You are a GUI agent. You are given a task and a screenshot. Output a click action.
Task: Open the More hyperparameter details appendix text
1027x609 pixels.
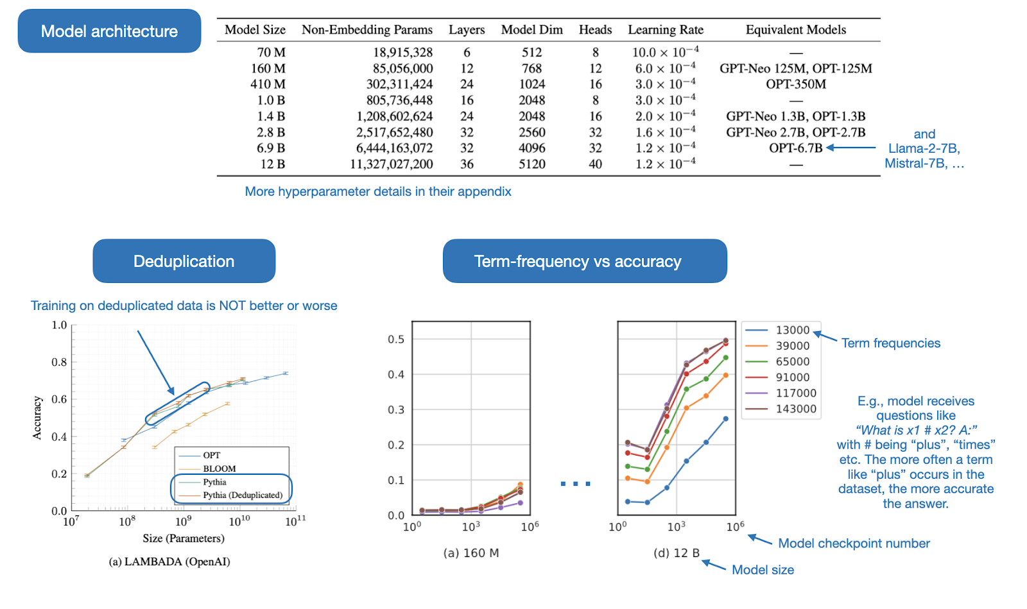click(377, 191)
